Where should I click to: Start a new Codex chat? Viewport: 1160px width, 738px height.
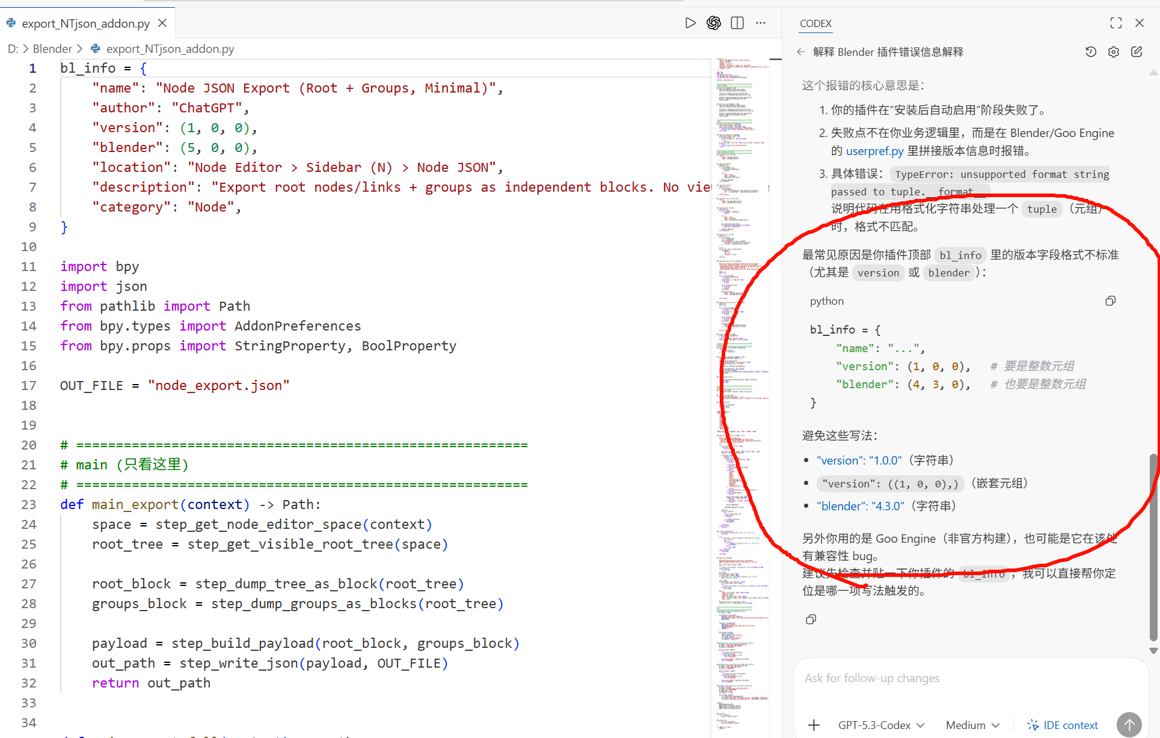point(1137,52)
